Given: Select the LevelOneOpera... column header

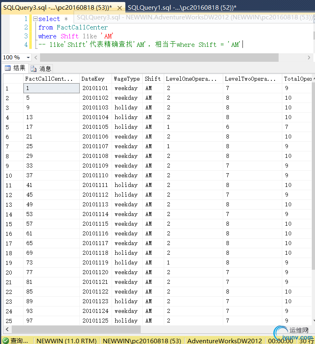Looking at the screenshot, I should pyautogui.click(x=193, y=79).
